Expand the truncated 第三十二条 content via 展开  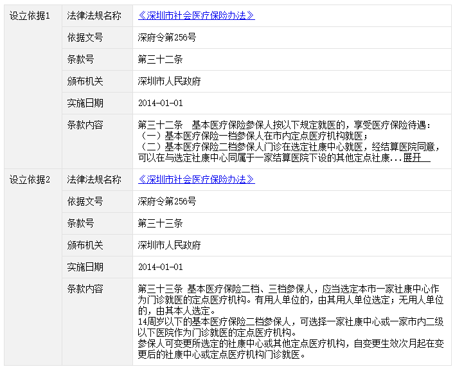[416, 157]
